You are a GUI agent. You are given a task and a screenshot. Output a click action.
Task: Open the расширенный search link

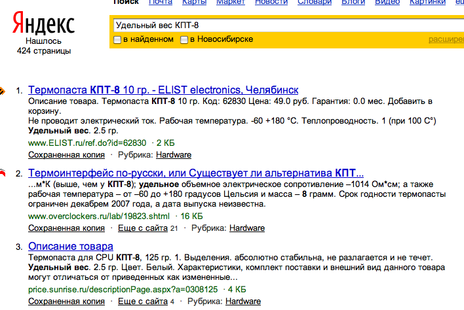click(446, 39)
